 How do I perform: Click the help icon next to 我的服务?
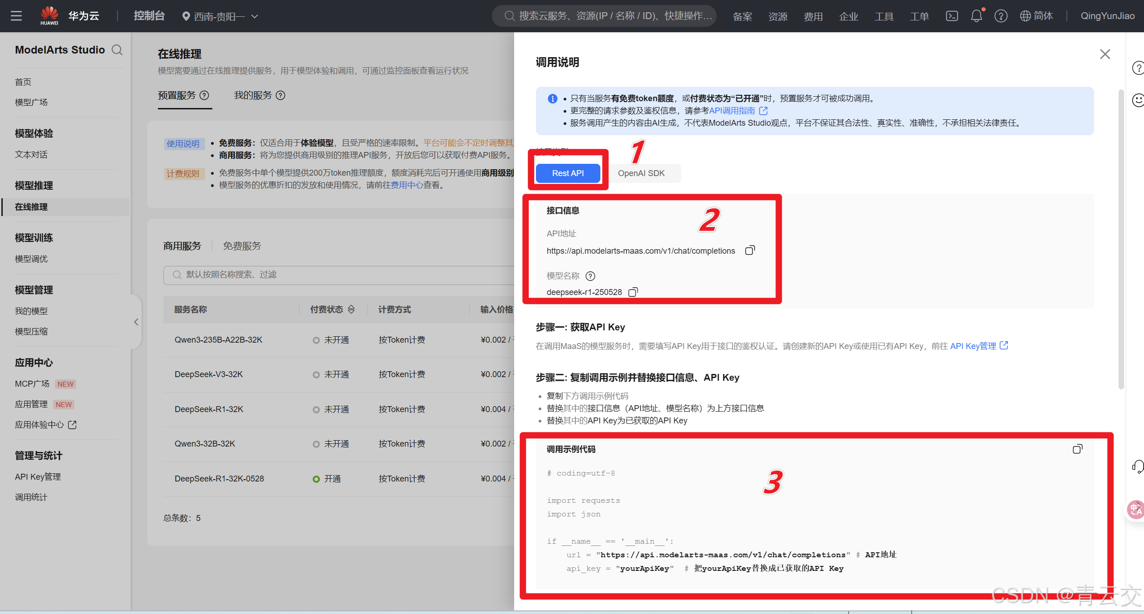(281, 95)
